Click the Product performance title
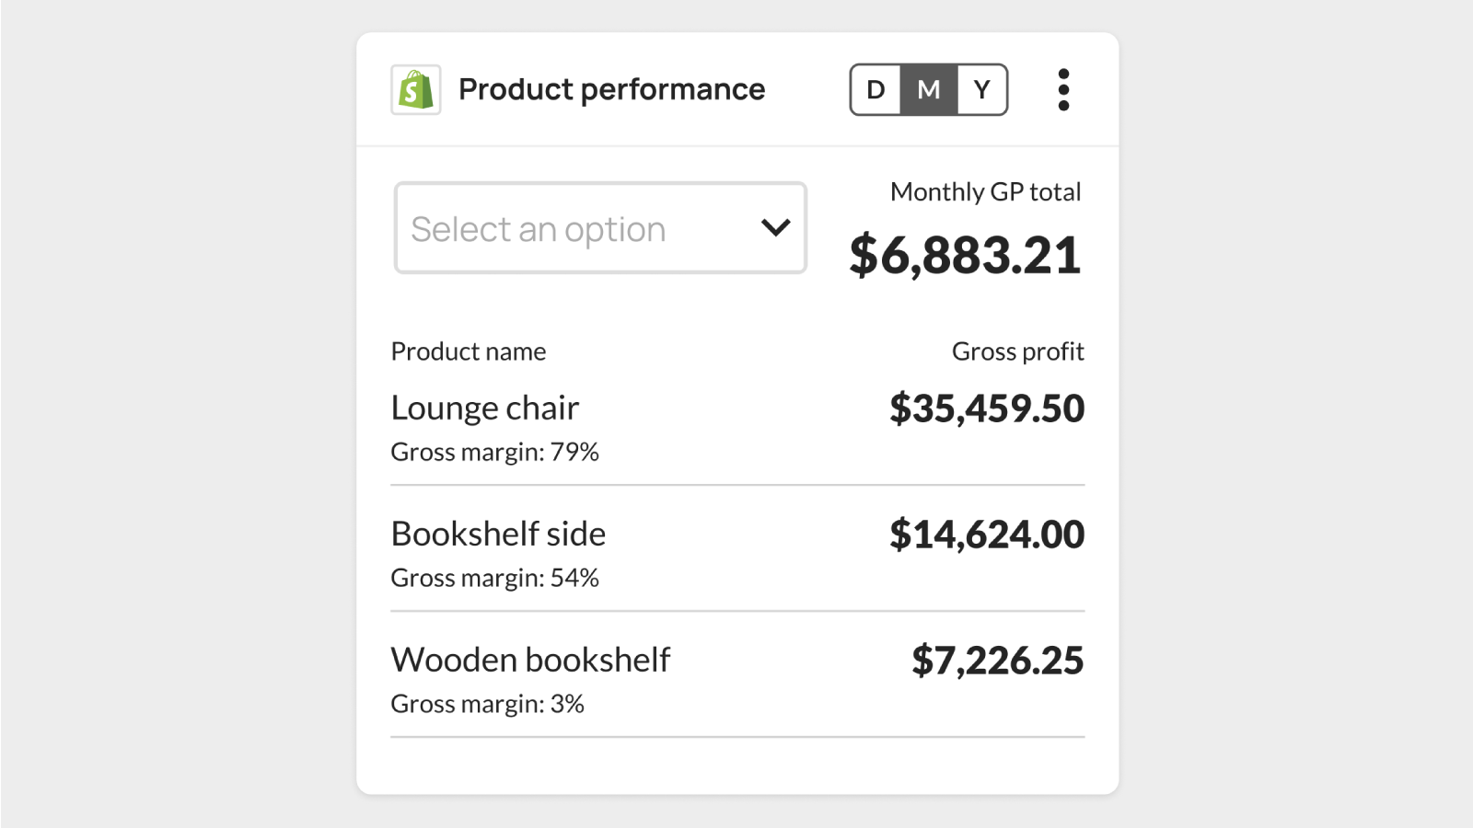This screenshot has height=828, width=1473. pos(611,89)
